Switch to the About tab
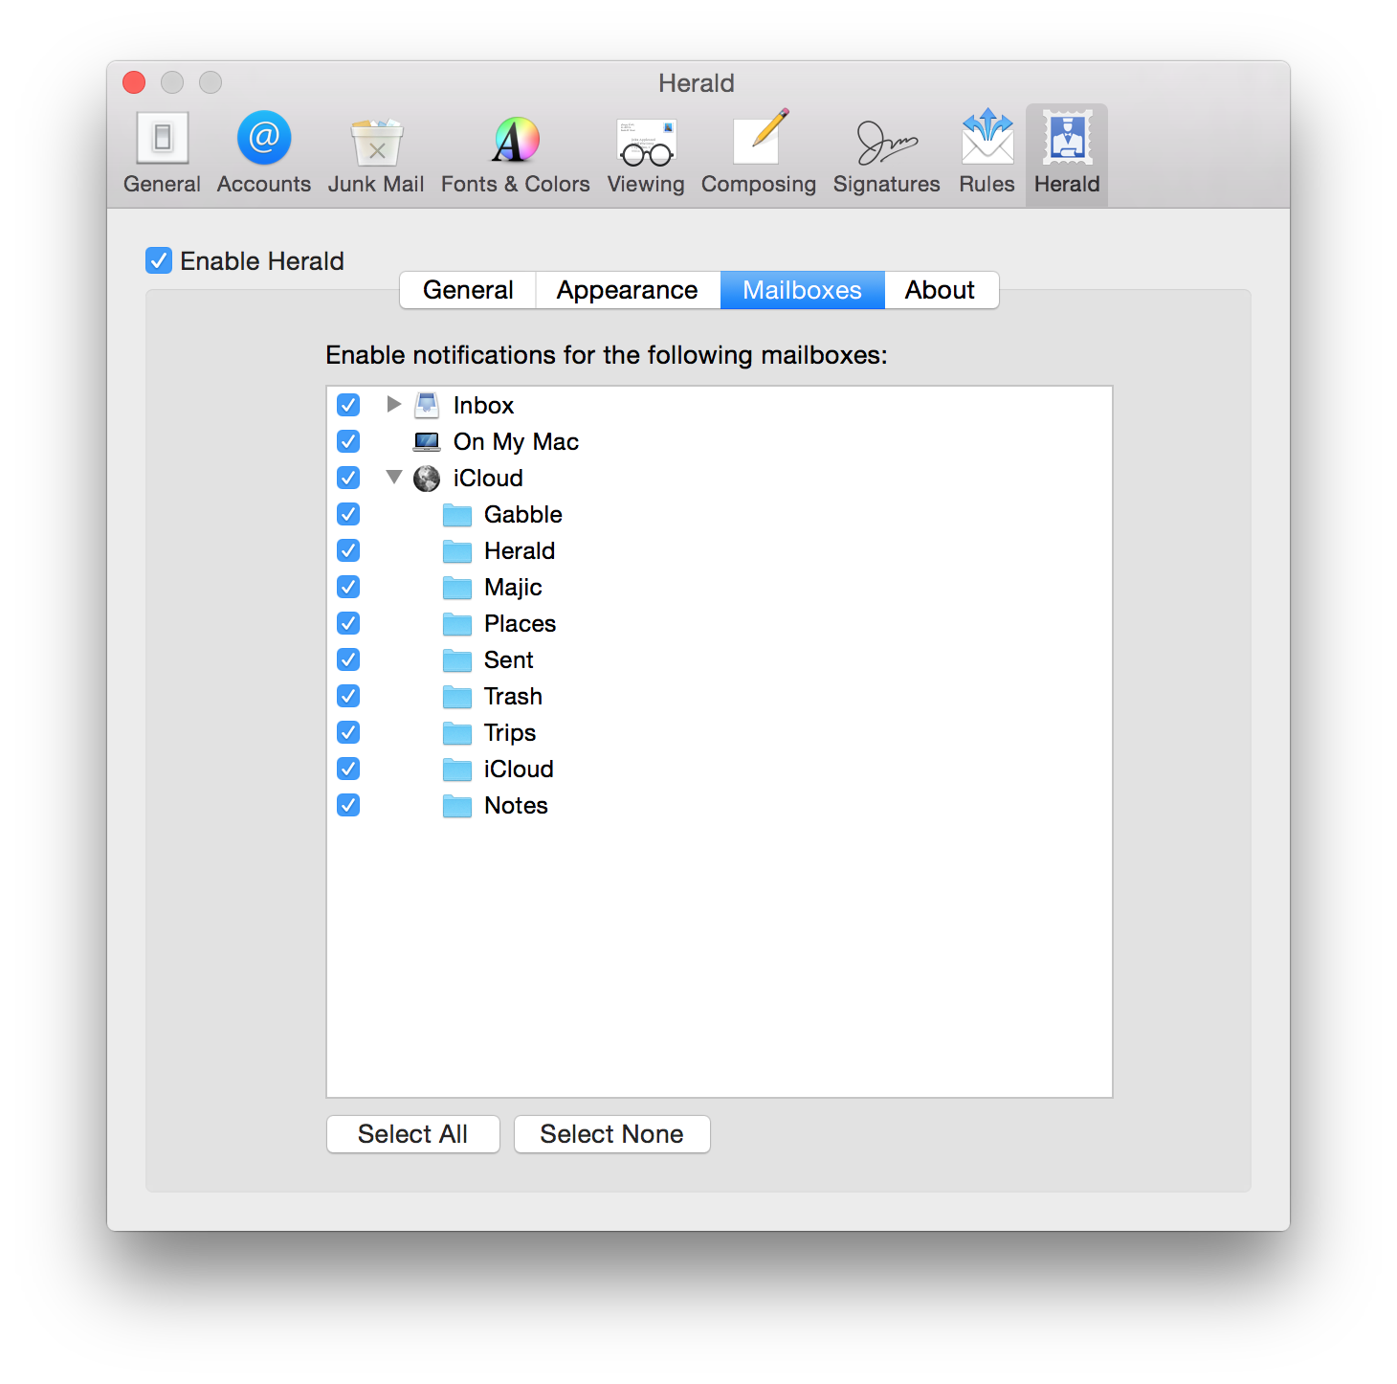This screenshot has height=1384, width=1397. 940,290
